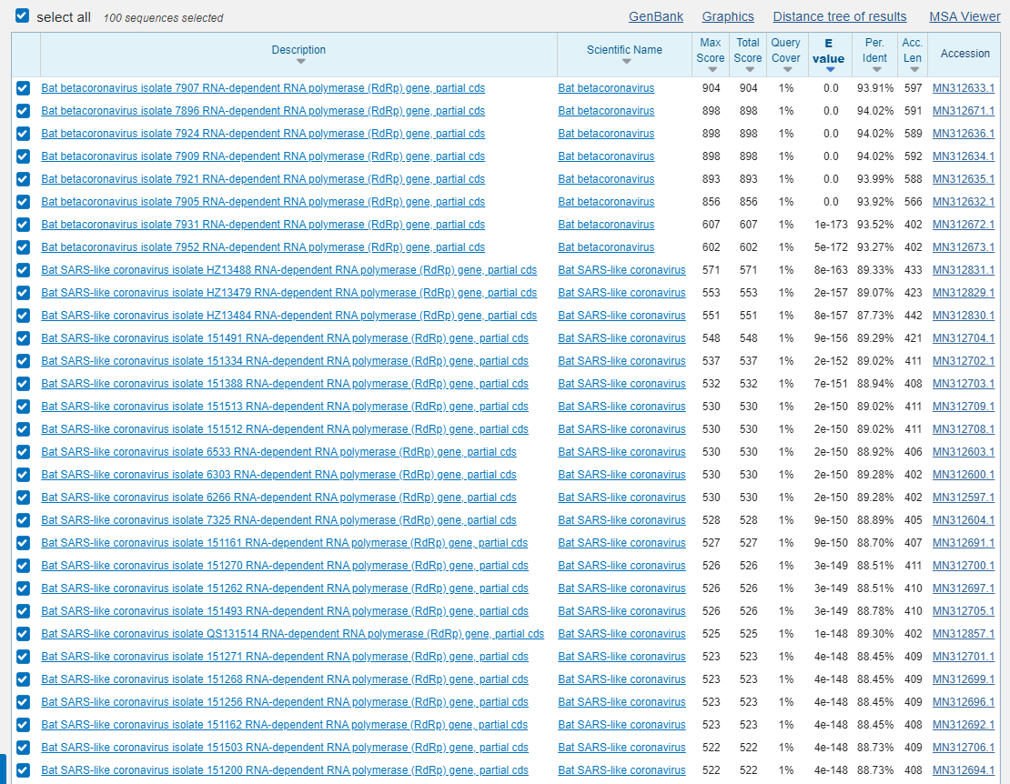Uncheck the row for isolate 7924

pyautogui.click(x=23, y=134)
